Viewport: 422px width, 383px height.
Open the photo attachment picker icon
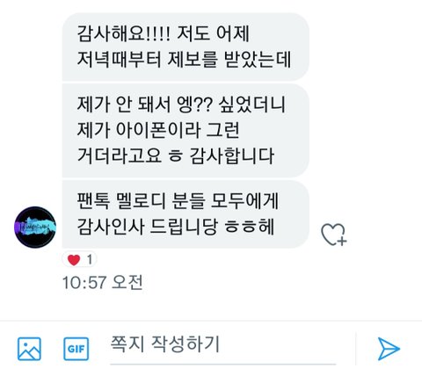(x=29, y=349)
